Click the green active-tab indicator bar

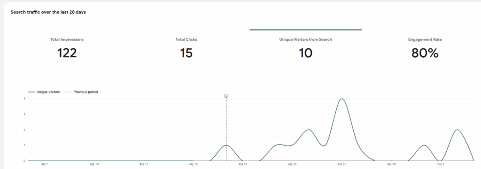(305, 30)
